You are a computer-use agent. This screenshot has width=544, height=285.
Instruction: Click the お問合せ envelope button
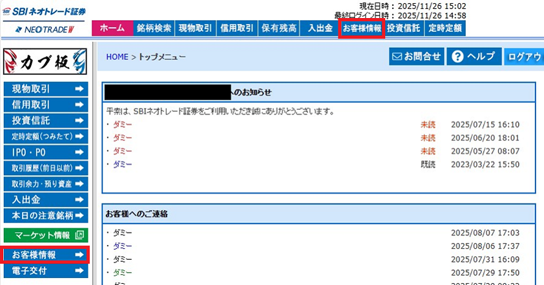tap(417, 57)
